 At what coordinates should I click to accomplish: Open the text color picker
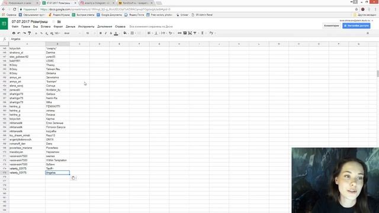click(x=116, y=33)
